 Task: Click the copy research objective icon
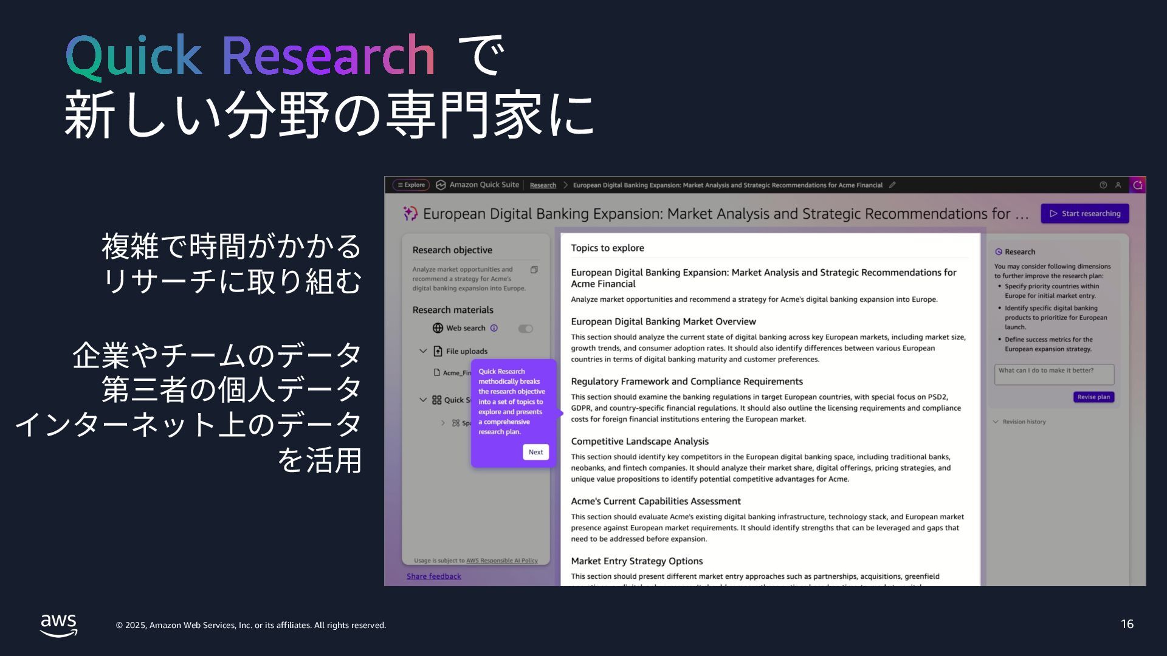click(534, 270)
